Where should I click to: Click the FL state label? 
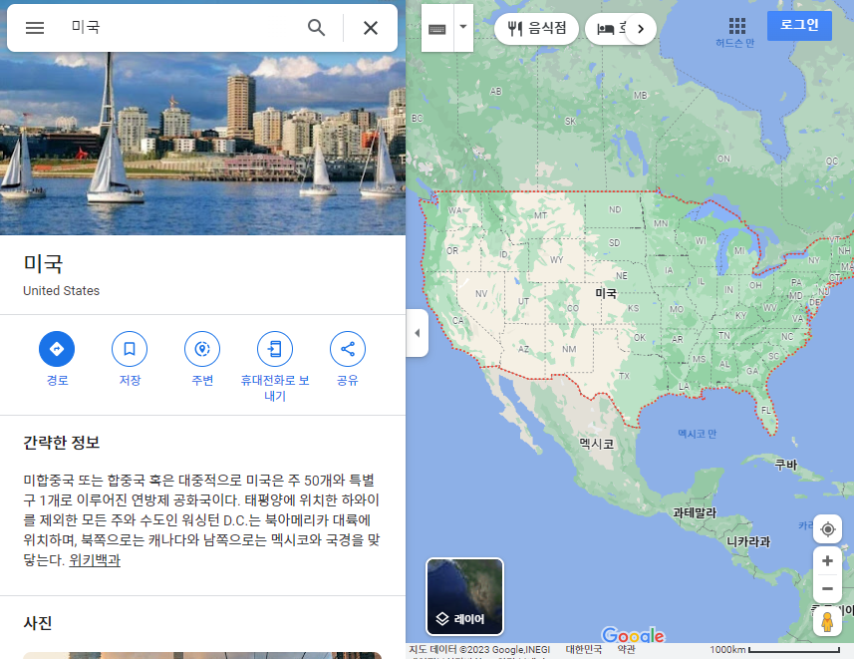[x=766, y=410]
